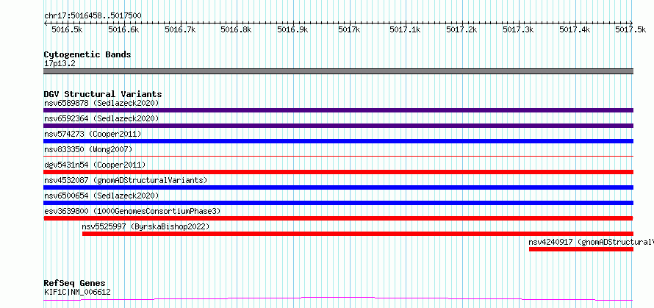Click the nsv4240917 gnomAD variant label
Screen dimensions: 654x308
[591, 242]
